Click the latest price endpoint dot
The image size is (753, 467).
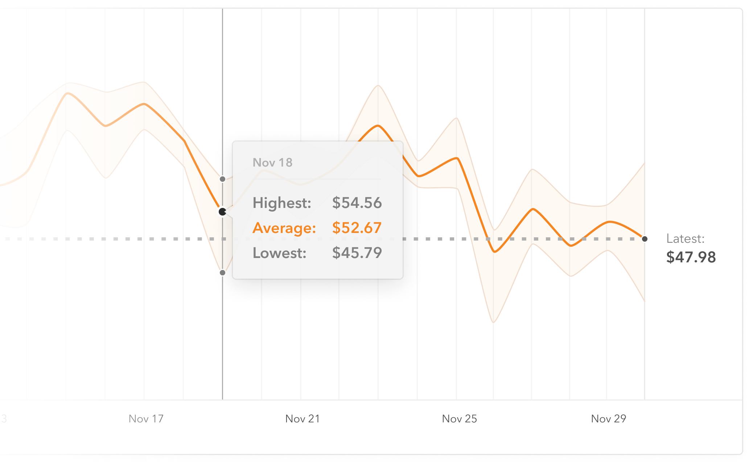(645, 239)
